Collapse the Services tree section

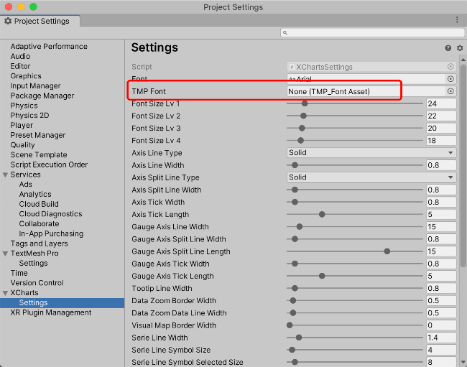[x=6, y=175]
